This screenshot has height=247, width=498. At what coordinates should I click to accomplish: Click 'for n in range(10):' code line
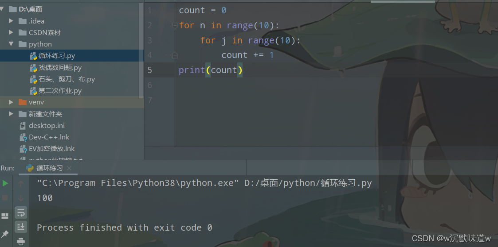pos(229,25)
